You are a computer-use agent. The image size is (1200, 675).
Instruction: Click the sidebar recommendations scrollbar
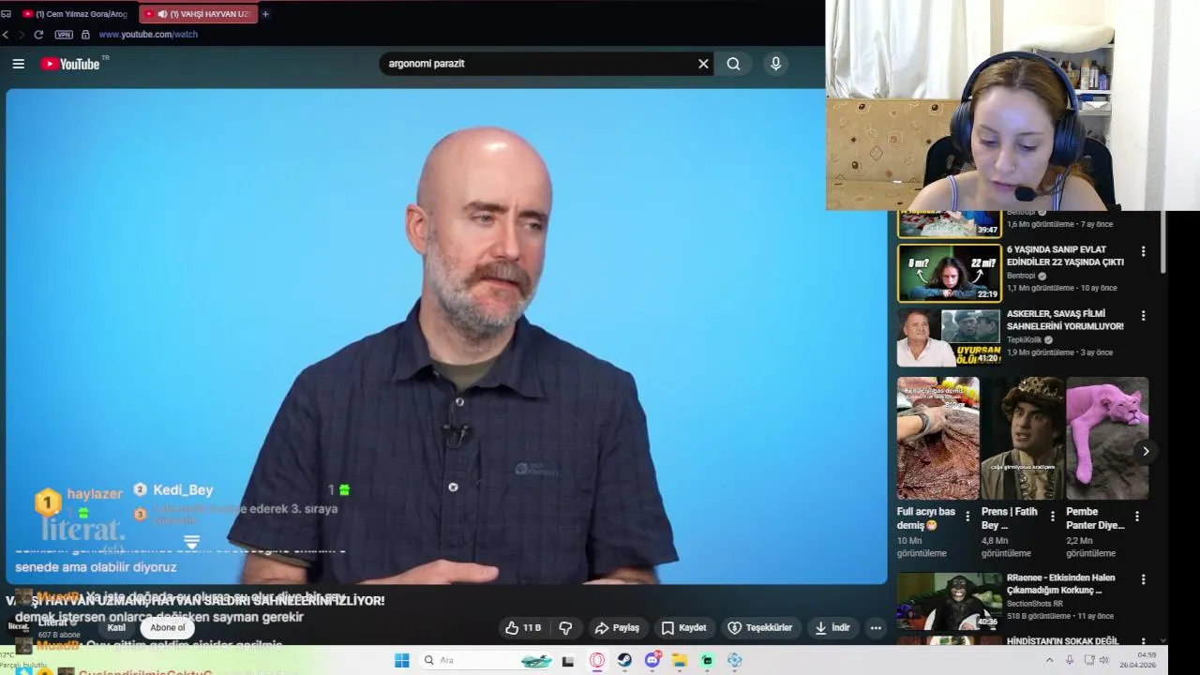coord(1164,242)
